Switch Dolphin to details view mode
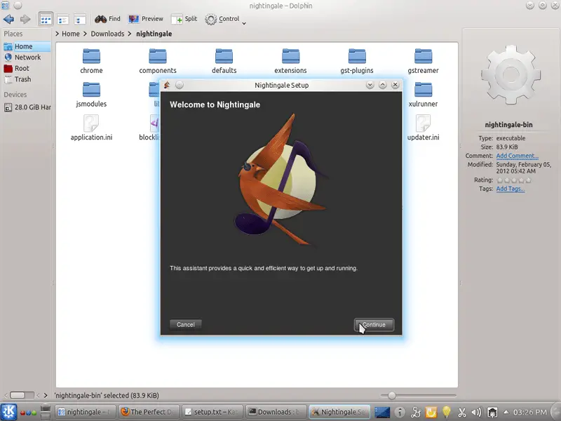This screenshot has height=421, width=561. 63,20
